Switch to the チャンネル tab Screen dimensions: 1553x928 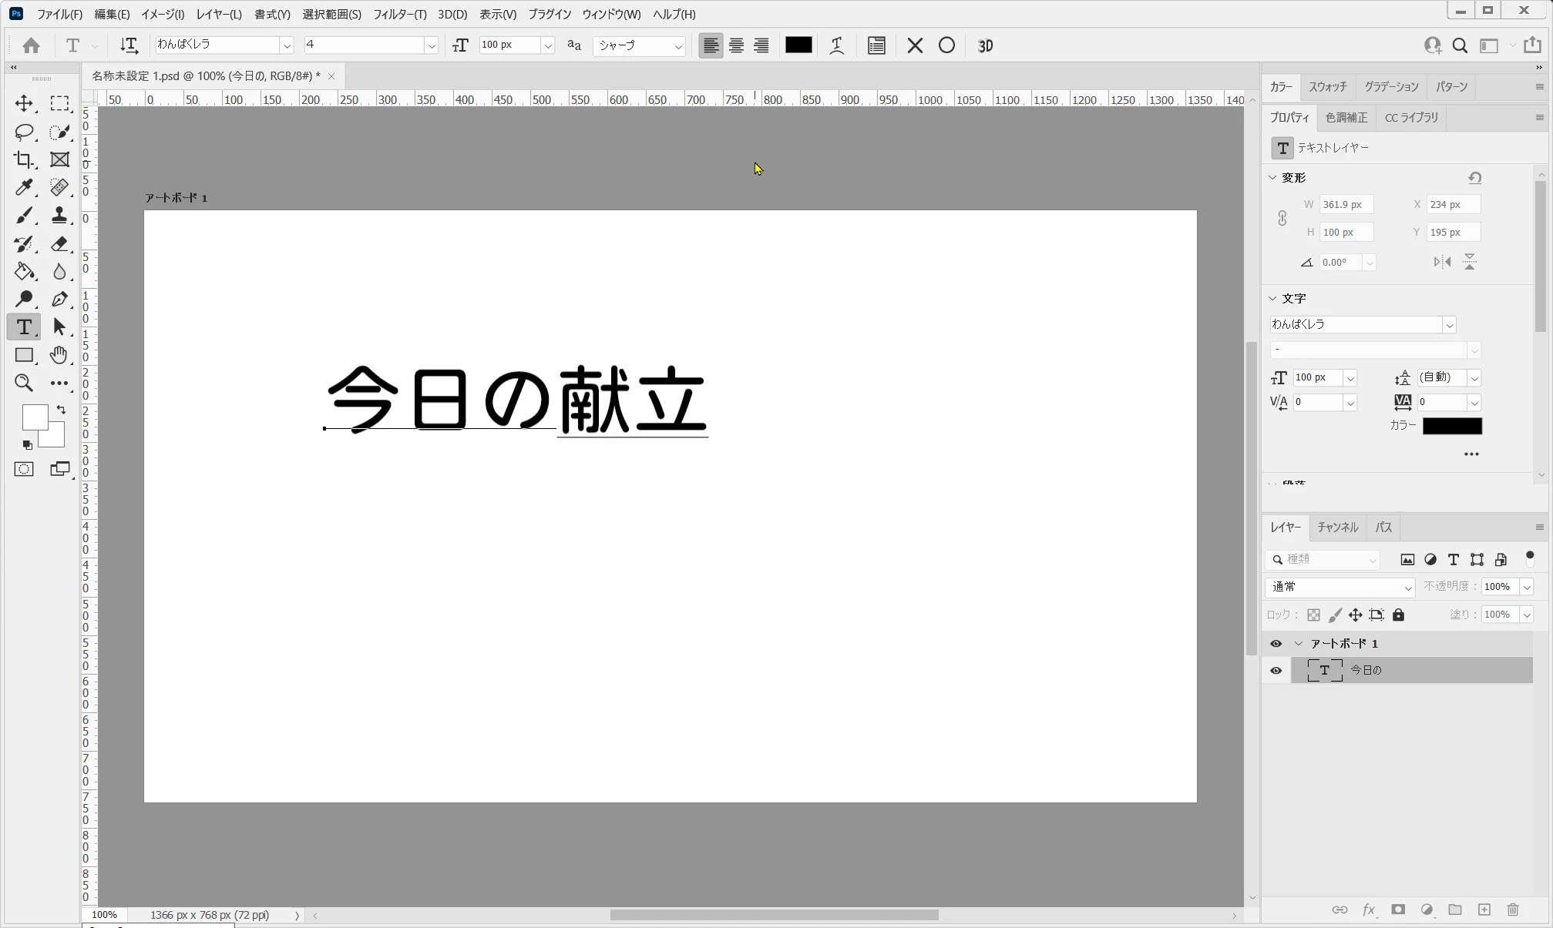(x=1336, y=528)
